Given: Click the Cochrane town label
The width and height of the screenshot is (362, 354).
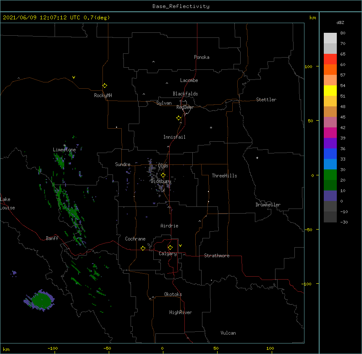Looking at the screenshot, I should pyautogui.click(x=135, y=239).
